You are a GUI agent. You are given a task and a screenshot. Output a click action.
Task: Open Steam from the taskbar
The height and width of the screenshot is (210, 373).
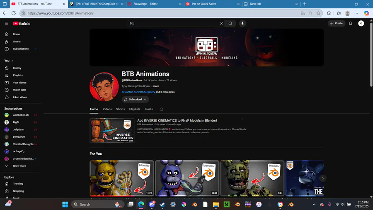click(162, 204)
